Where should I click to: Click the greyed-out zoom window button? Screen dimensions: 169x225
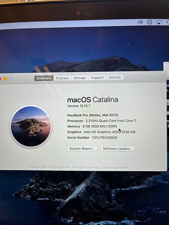pos(11,79)
